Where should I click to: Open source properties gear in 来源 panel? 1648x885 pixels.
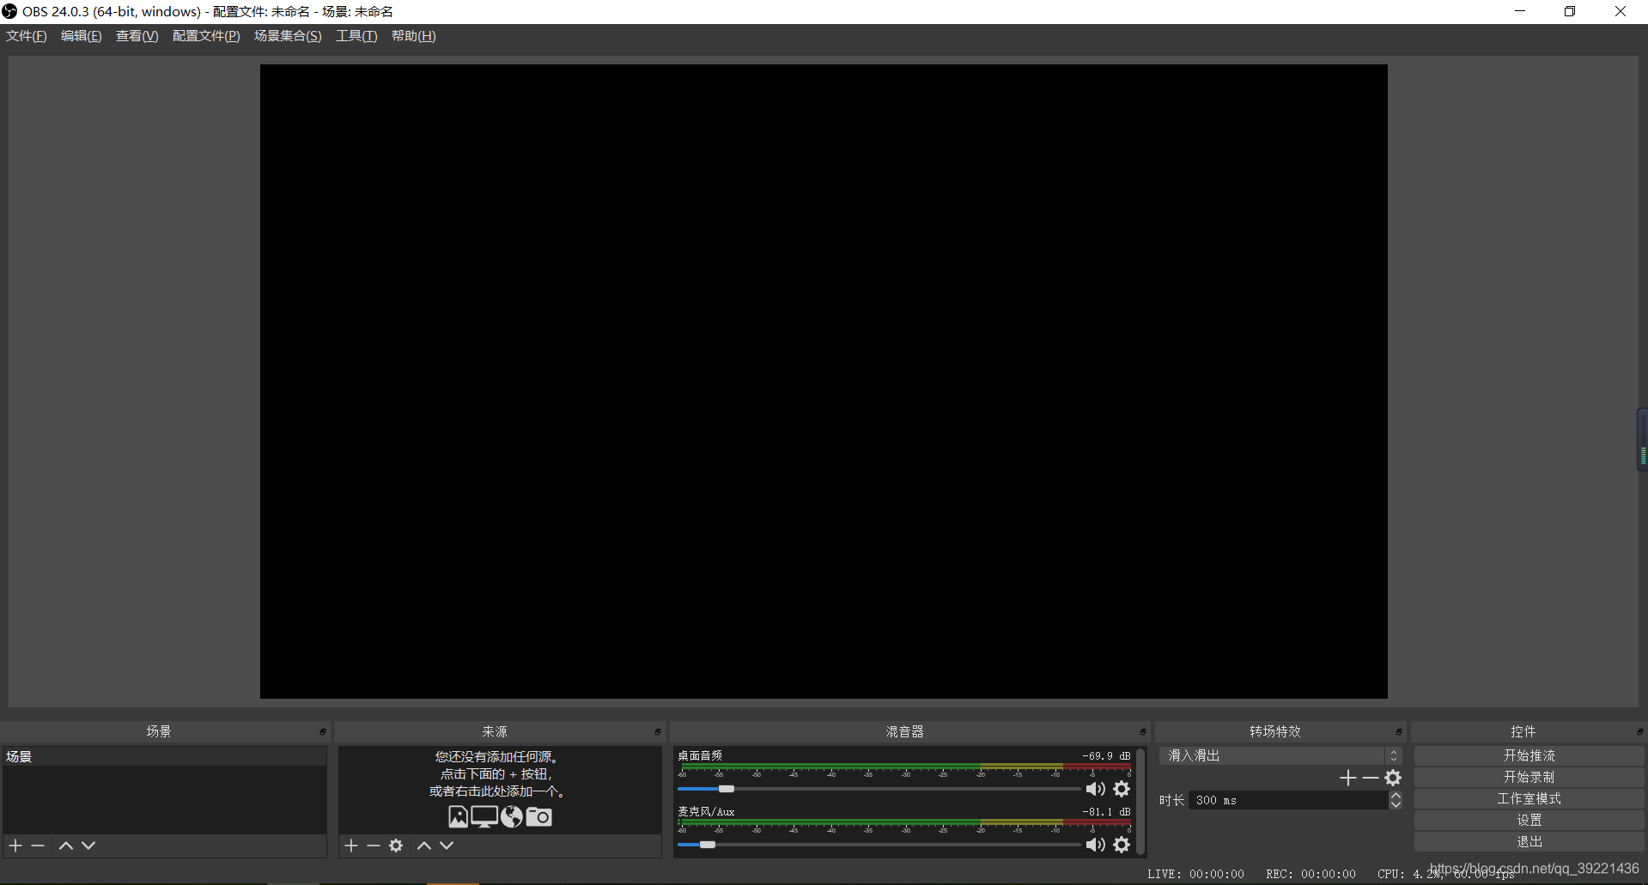click(396, 846)
